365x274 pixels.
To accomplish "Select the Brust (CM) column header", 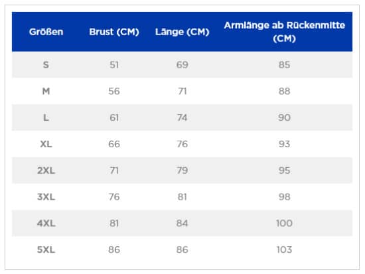I will [114, 32].
